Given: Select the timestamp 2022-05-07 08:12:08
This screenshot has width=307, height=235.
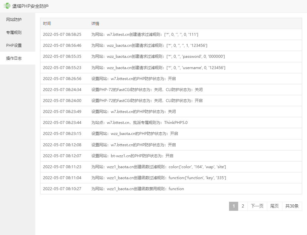Looking at the screenshot, I should (x=62, y=145).
